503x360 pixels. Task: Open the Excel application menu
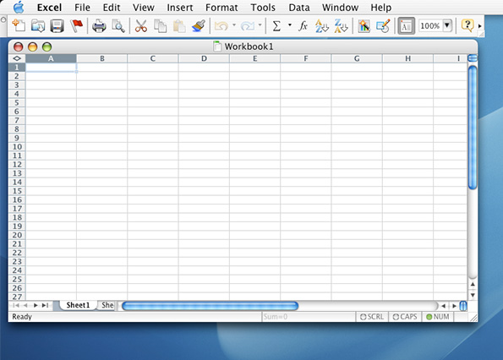point(49,8)
